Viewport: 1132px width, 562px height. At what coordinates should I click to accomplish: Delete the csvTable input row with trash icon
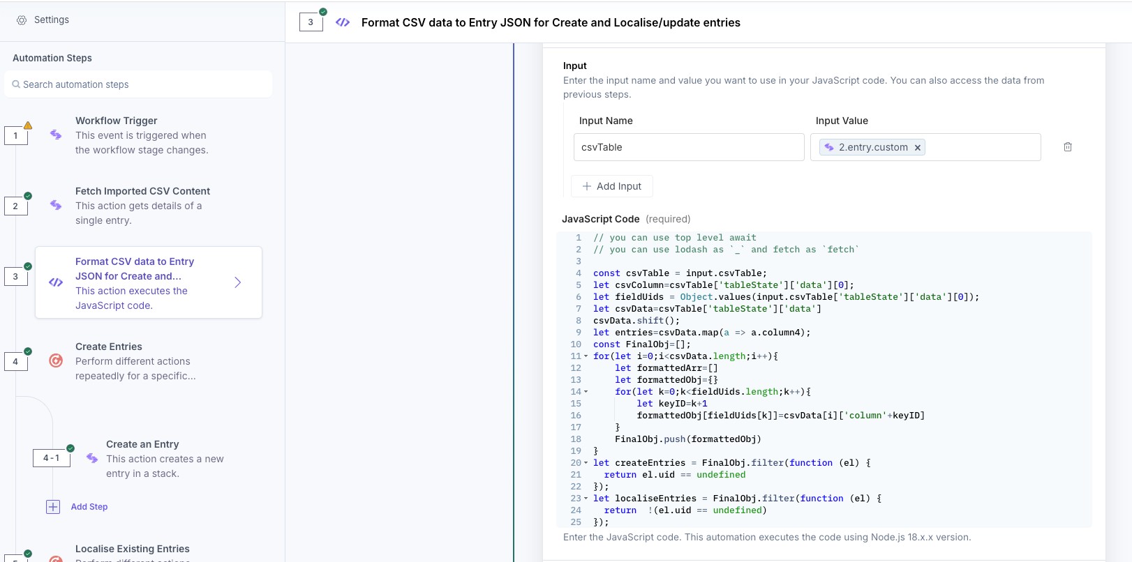pos(1067,147)
